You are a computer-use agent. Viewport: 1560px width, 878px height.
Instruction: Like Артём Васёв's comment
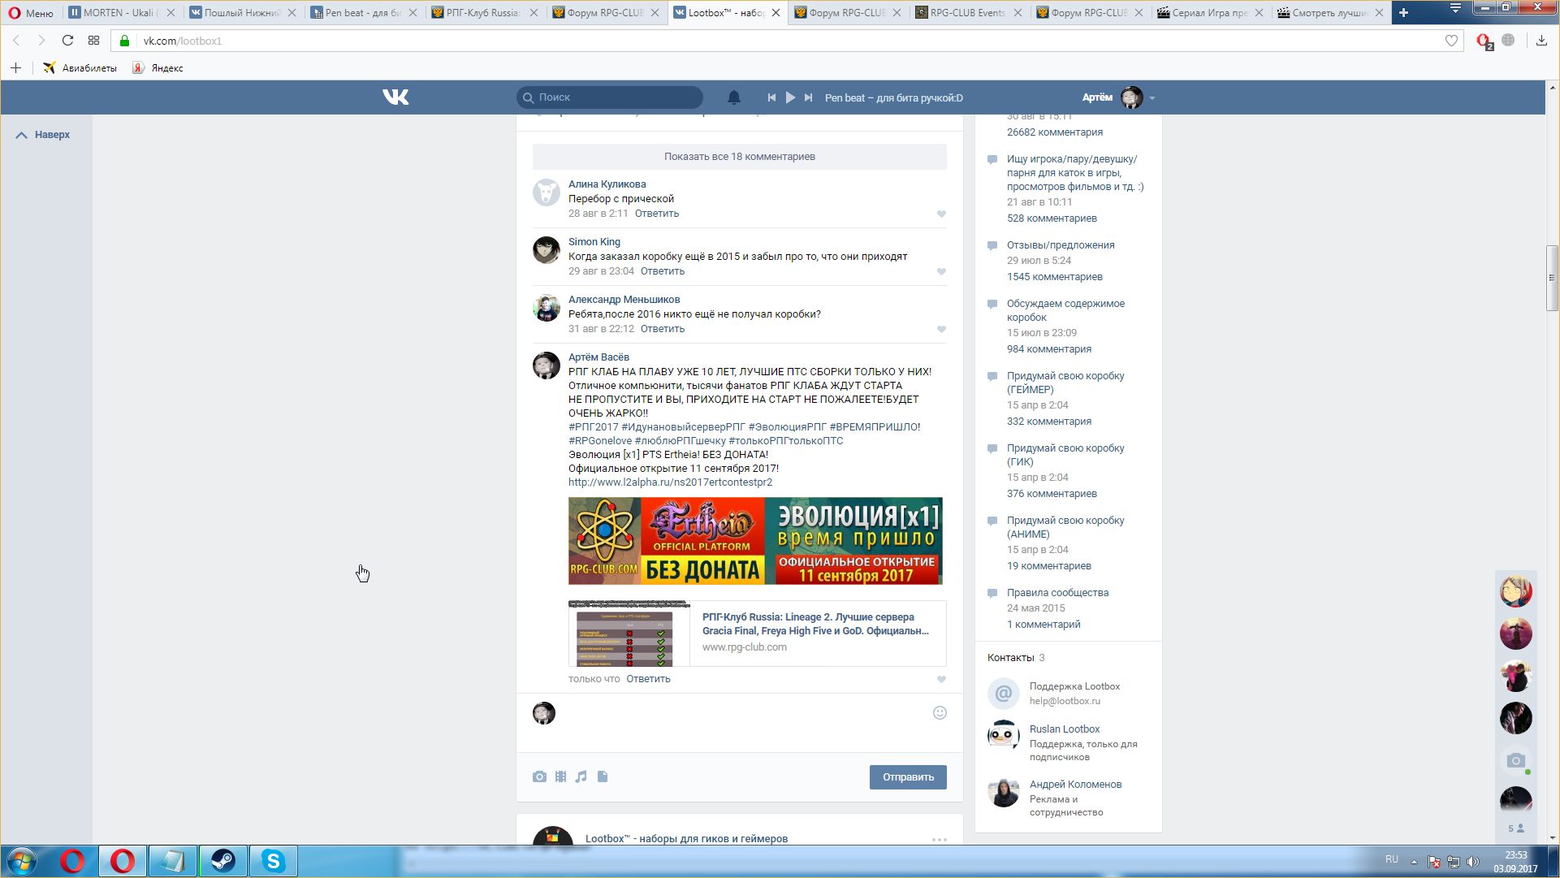941,680
